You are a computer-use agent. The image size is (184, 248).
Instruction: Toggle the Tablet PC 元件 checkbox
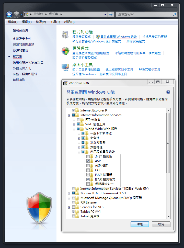click(x=73, y=212)
